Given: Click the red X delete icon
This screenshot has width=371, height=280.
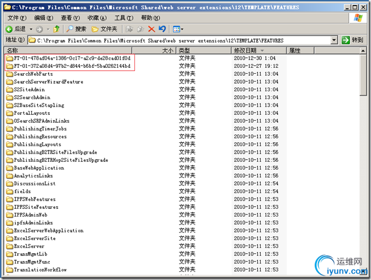Looking at the screenshot, I should [151, 29].
